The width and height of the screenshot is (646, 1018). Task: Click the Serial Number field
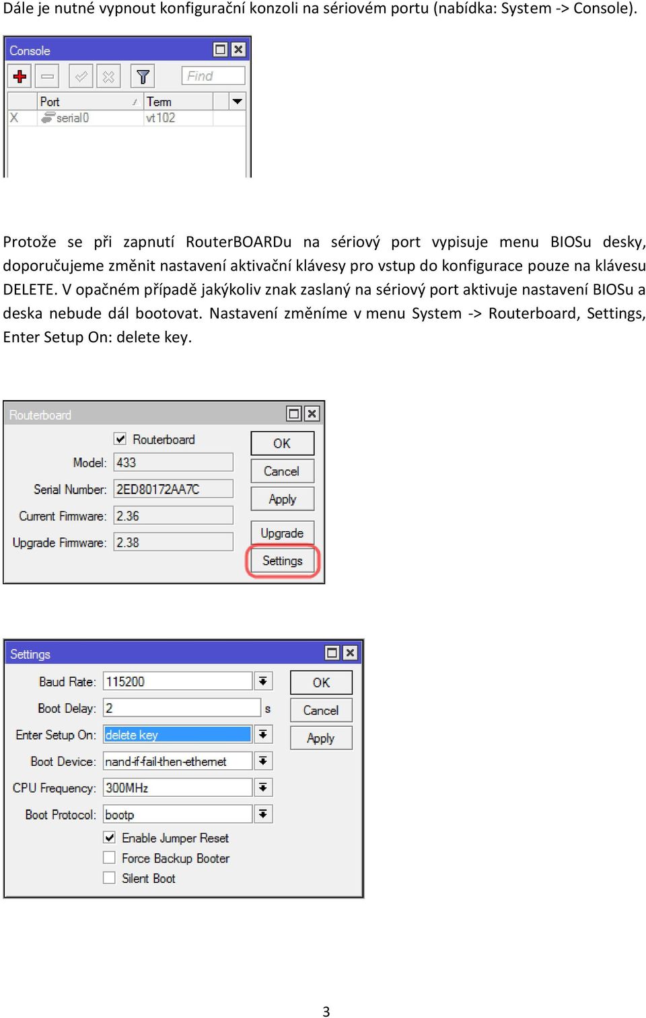[x=173, y=490]
